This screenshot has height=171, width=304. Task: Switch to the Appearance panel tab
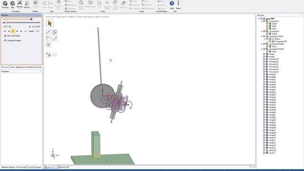click(x=20, y=67)
